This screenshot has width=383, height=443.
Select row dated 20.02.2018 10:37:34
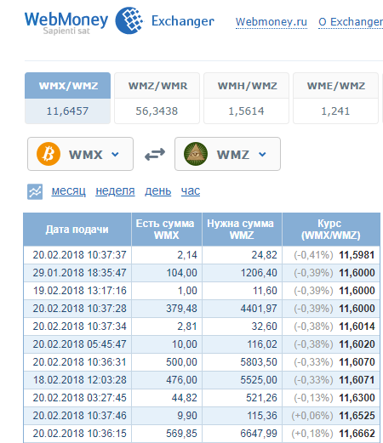click(x=202, y=327)
